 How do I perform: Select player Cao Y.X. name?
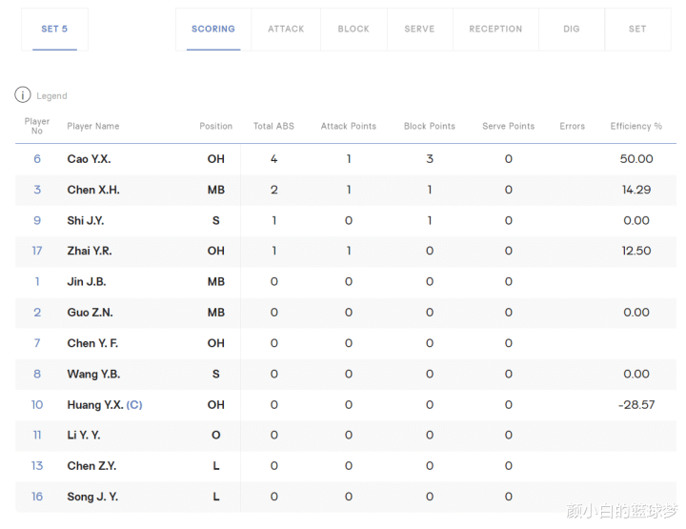tap(89, 159)
